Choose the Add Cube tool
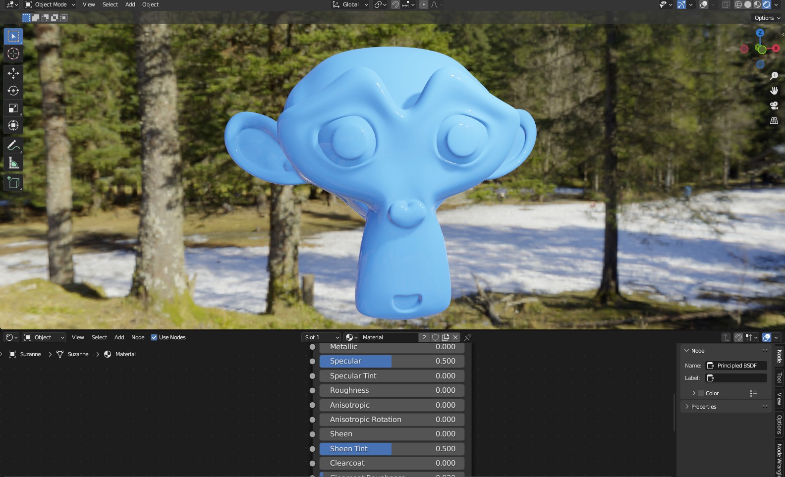Viewport: 785px width, 477px height. click(x=13, y=183)
